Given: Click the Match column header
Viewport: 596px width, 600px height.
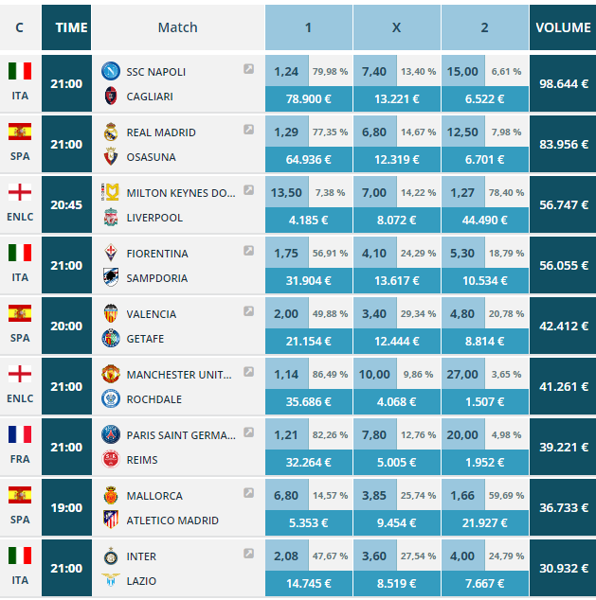Looking at the screenshot, I should pos(177,27).
